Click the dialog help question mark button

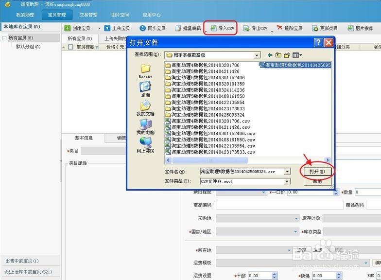point(318,43)
